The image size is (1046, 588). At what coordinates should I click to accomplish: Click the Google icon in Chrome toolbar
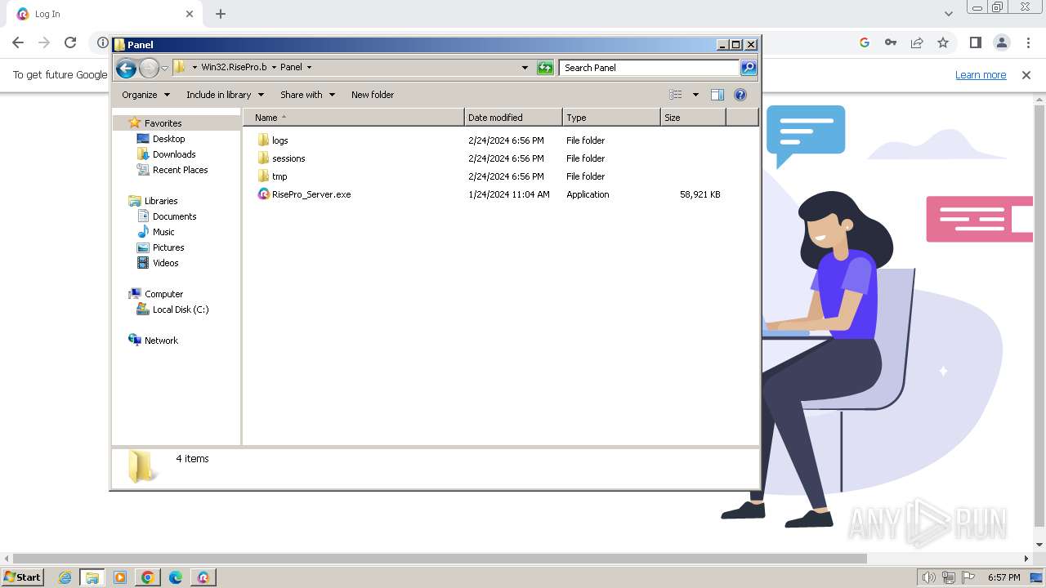865,42
